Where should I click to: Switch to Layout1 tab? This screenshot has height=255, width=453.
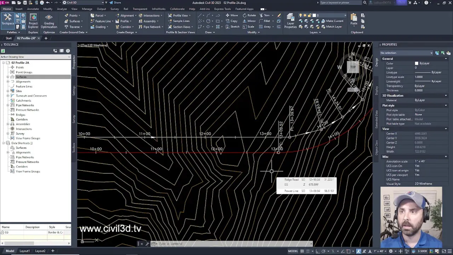(24, 251)
